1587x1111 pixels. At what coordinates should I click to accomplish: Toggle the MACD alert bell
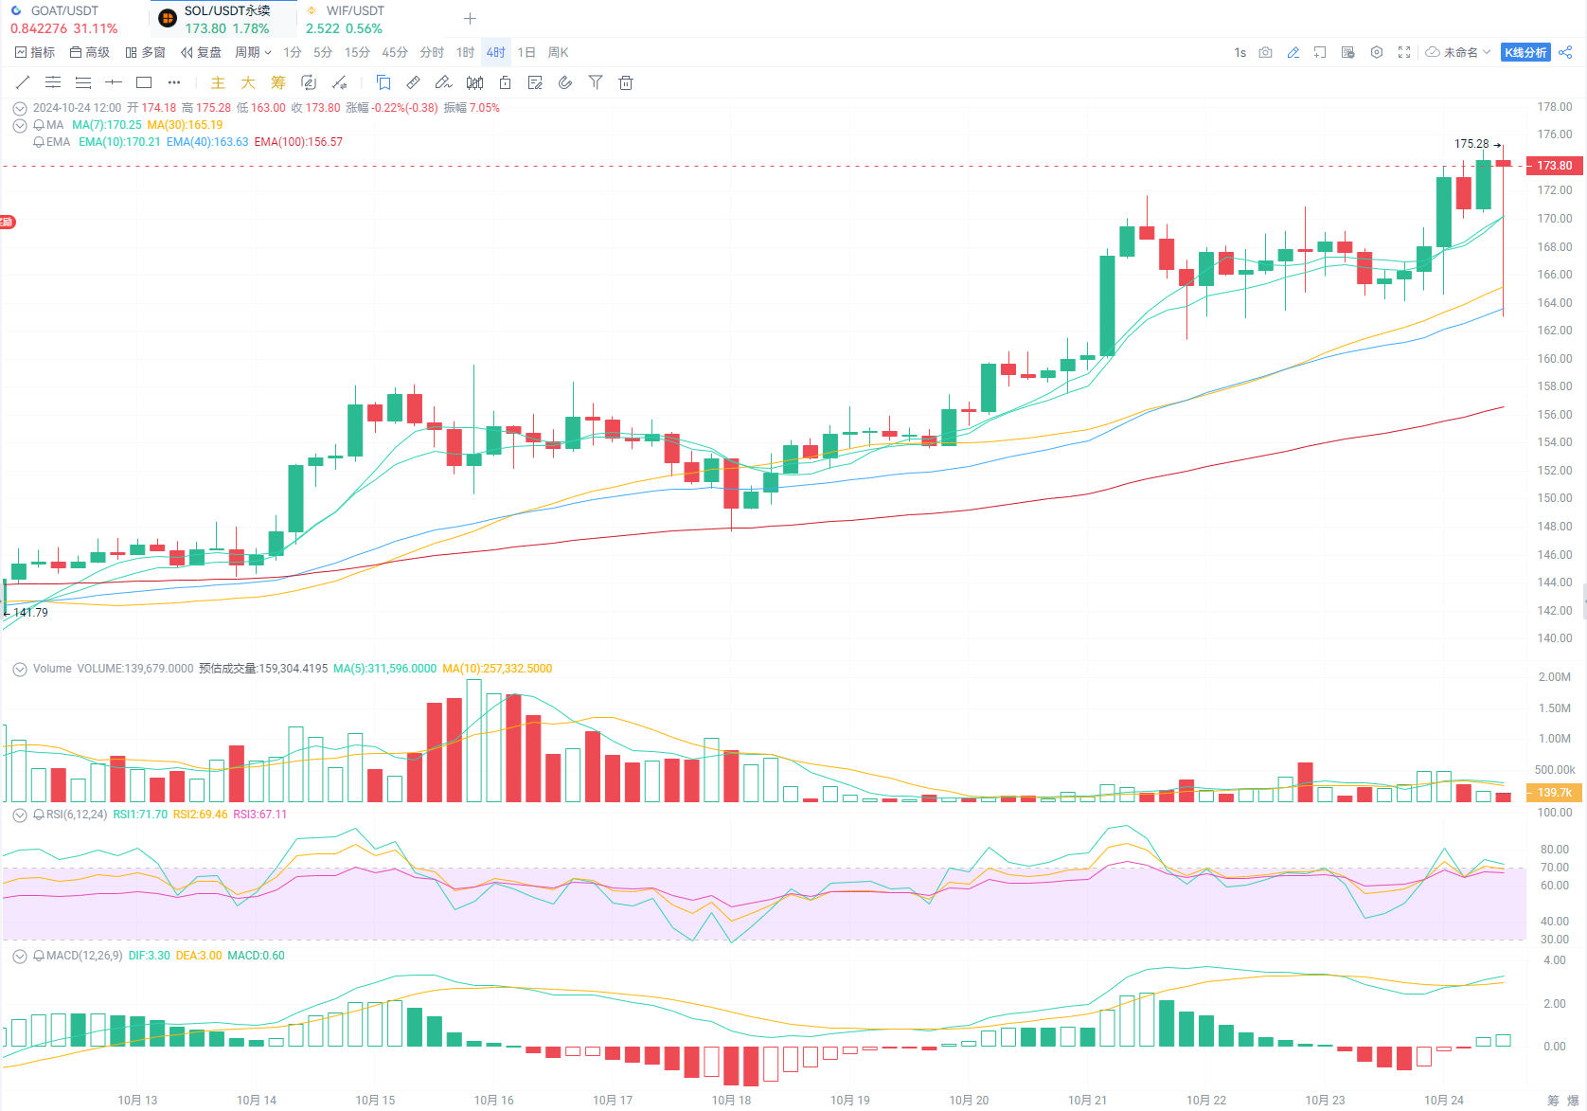click(39, 956)
